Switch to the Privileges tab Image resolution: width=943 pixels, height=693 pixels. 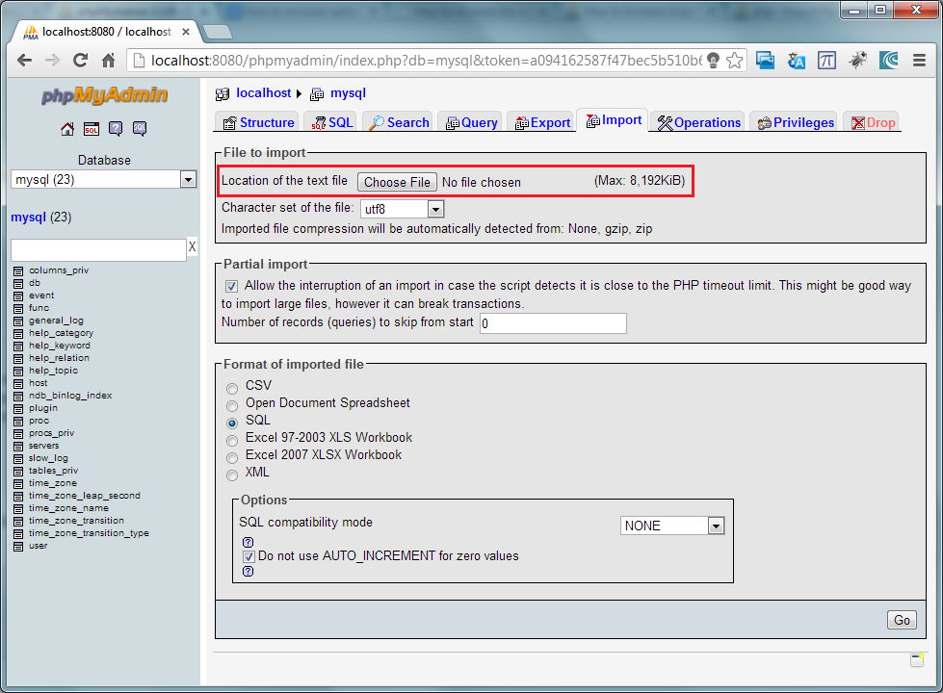(796, 122)
